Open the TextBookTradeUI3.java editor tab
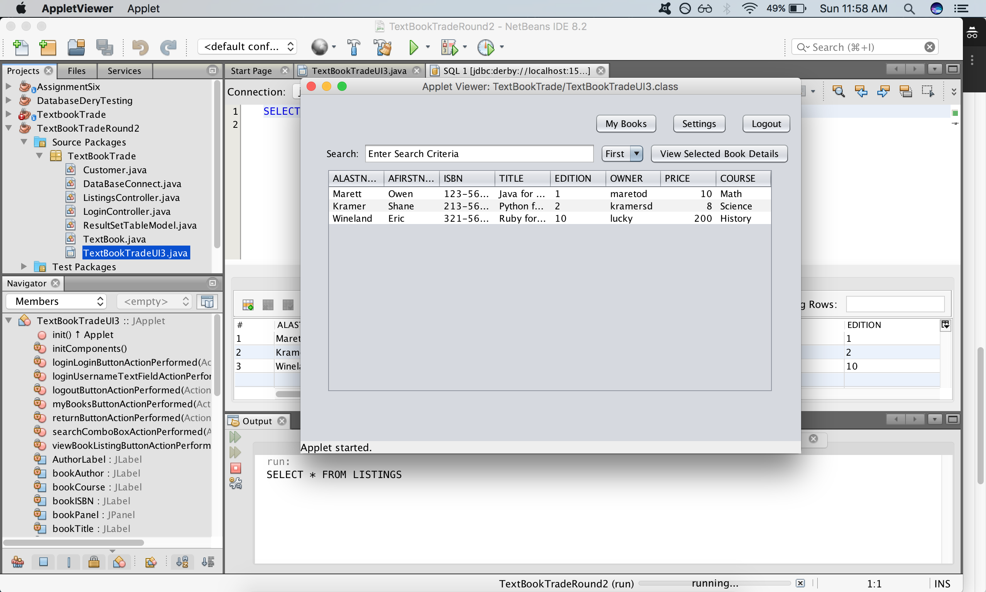 coord(359,70)
